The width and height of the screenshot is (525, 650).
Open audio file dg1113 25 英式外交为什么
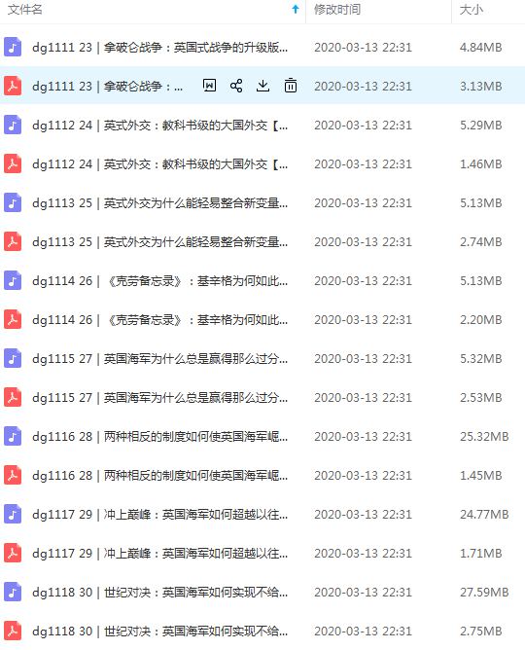(x=159, y=203)
